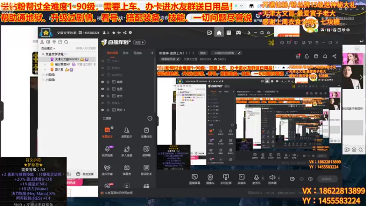This screenshot has height=206, width=366.
Task: Click the home icon in YY top toolbar
Action: [x=219, y=33]
